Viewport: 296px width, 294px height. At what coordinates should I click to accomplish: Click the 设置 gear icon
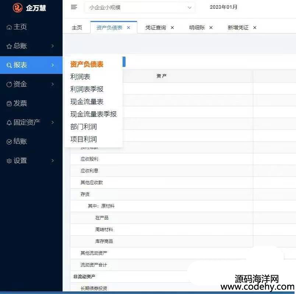click(x=9, y=161)
